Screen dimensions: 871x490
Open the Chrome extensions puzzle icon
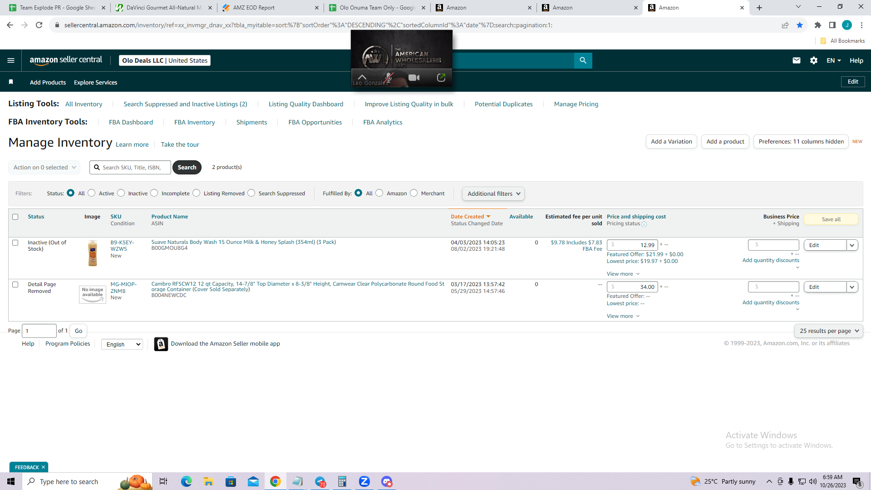tap(818, 25)
